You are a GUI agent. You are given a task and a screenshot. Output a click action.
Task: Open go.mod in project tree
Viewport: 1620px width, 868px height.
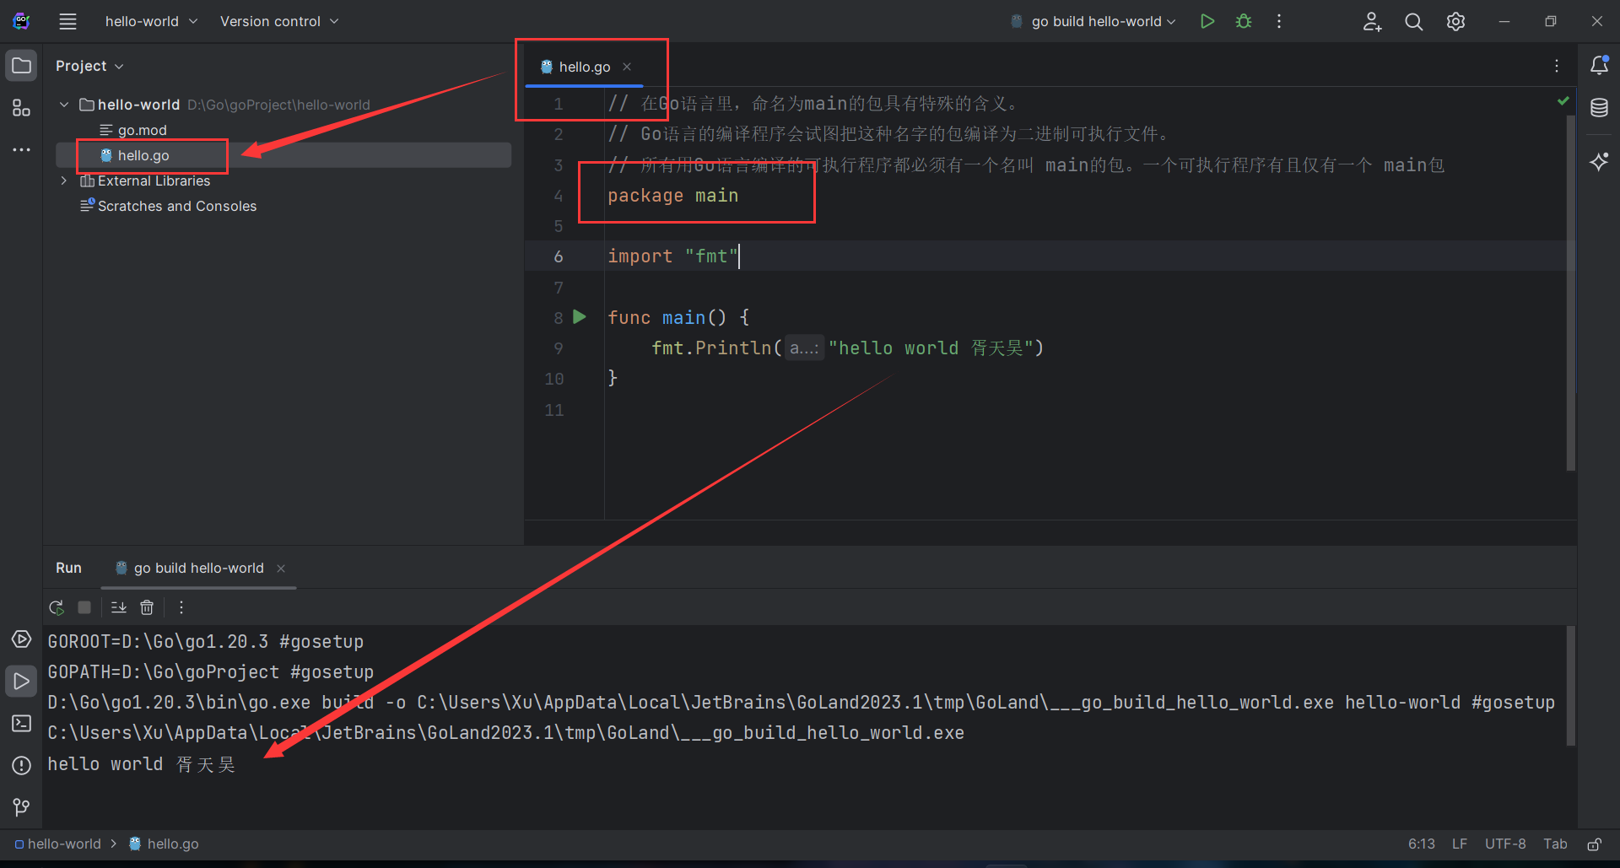tap(142, 130)
